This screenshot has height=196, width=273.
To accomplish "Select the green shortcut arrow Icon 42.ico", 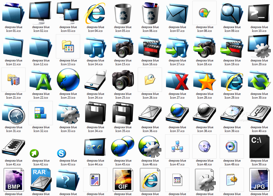I will (34, 153).
